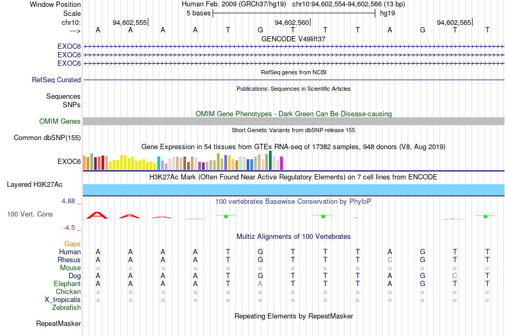Click the Multiz Alignments of 100 Vertebrates title
This screenshot has height=336, width=505.
click(x=293, y=237)
